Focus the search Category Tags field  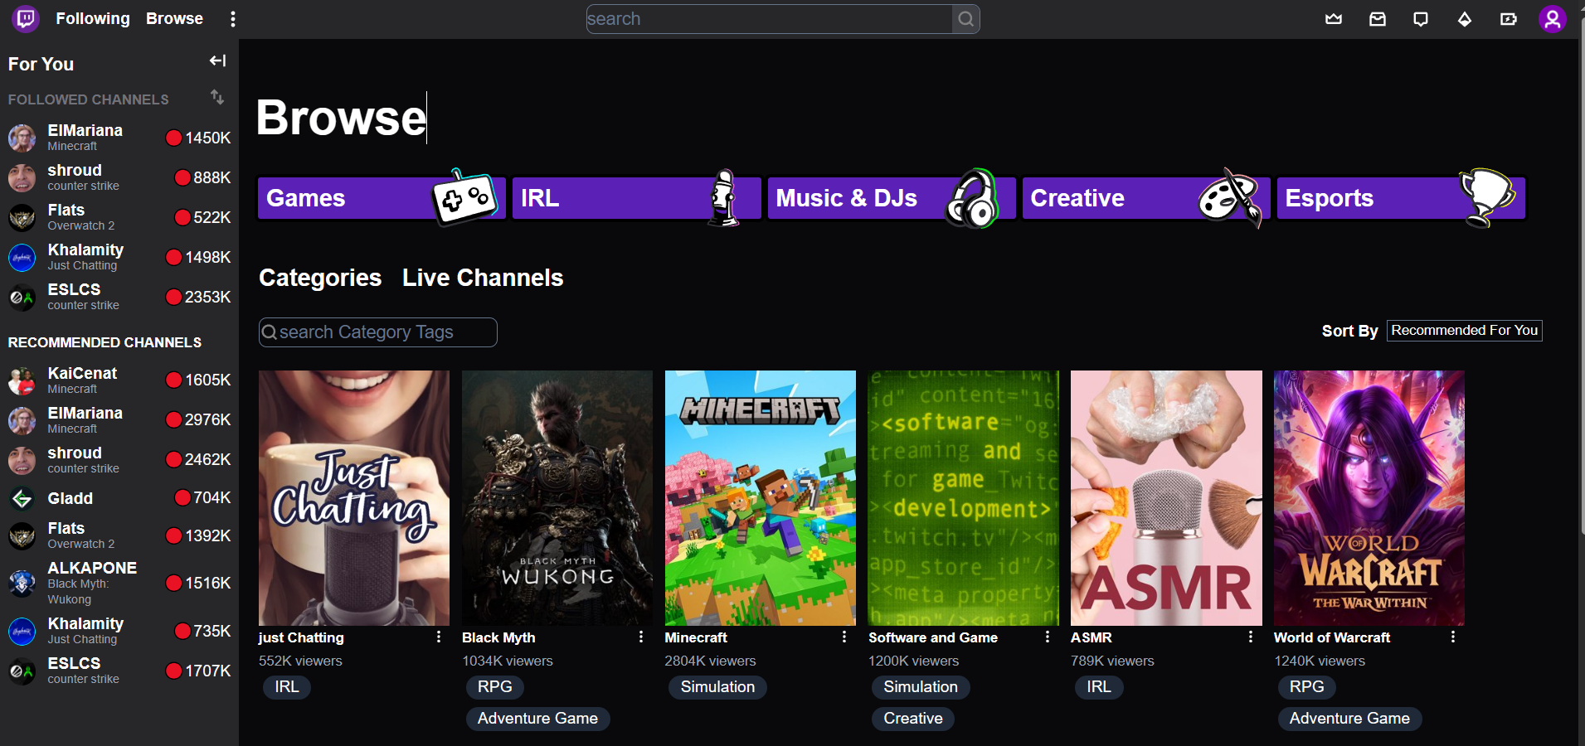click(378, 332)
